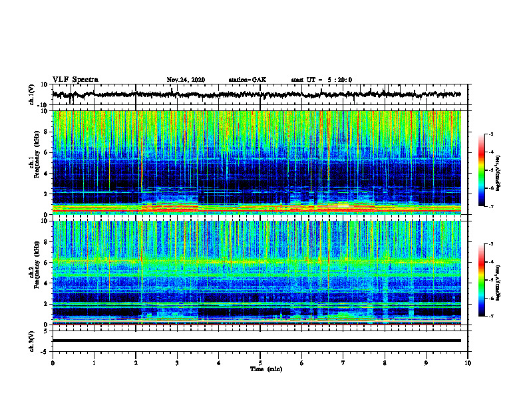Click the ch.1 color bar log(PSD) label
527x407 pixels.
click(x=498, y=174)
